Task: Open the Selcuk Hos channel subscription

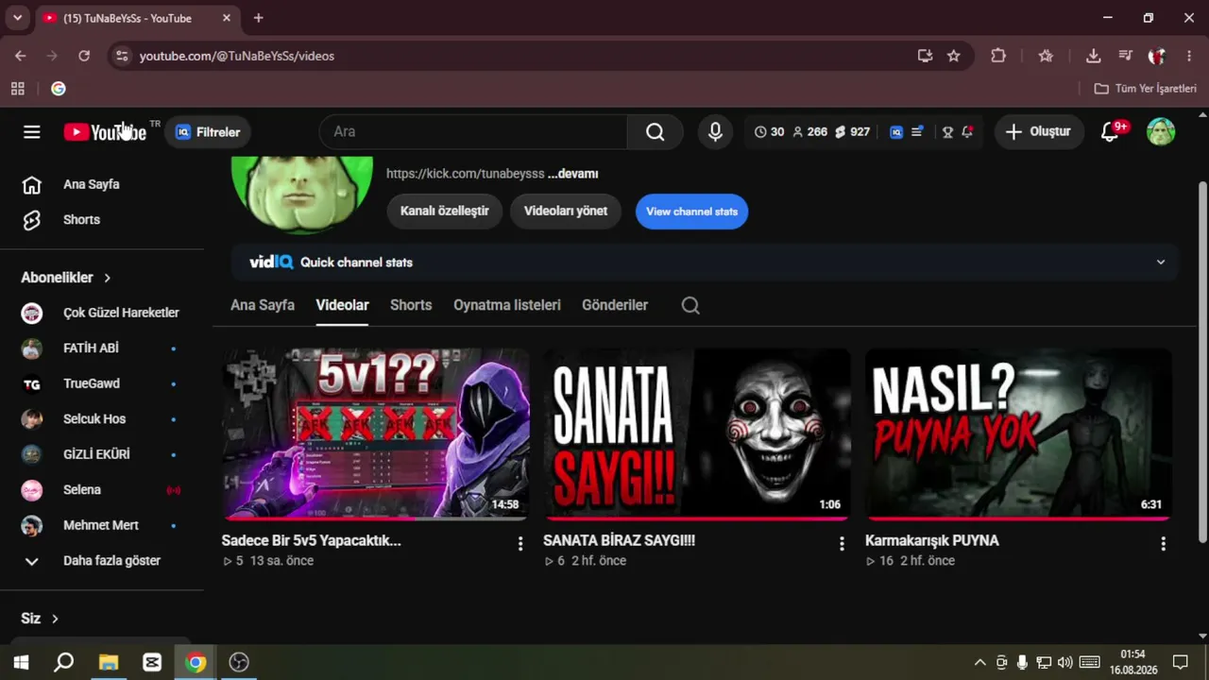Action: pyautogui.click(x=102, y=419)
